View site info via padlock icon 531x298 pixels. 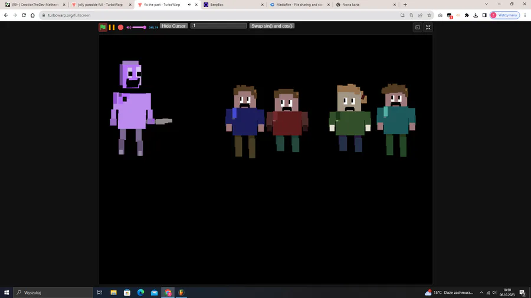pyautogui.click(x=43, y=15)
